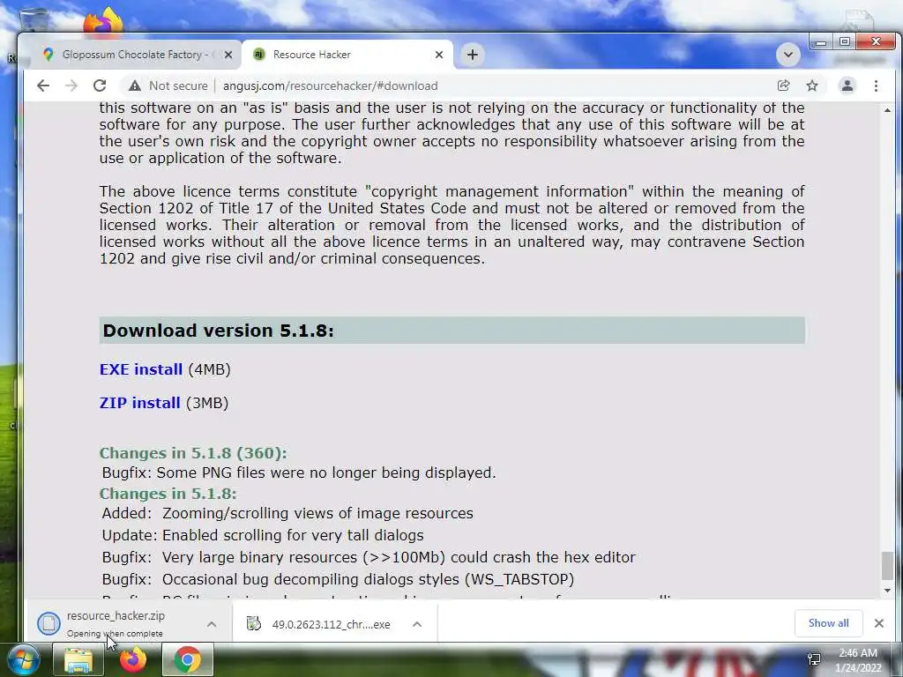
Task: Open the tab search dropdown arrow
Action: point(787,55)
